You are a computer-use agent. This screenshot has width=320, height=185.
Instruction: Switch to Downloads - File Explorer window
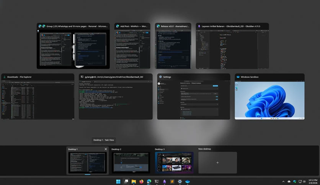pyautogui.click(x=38, y=97)
